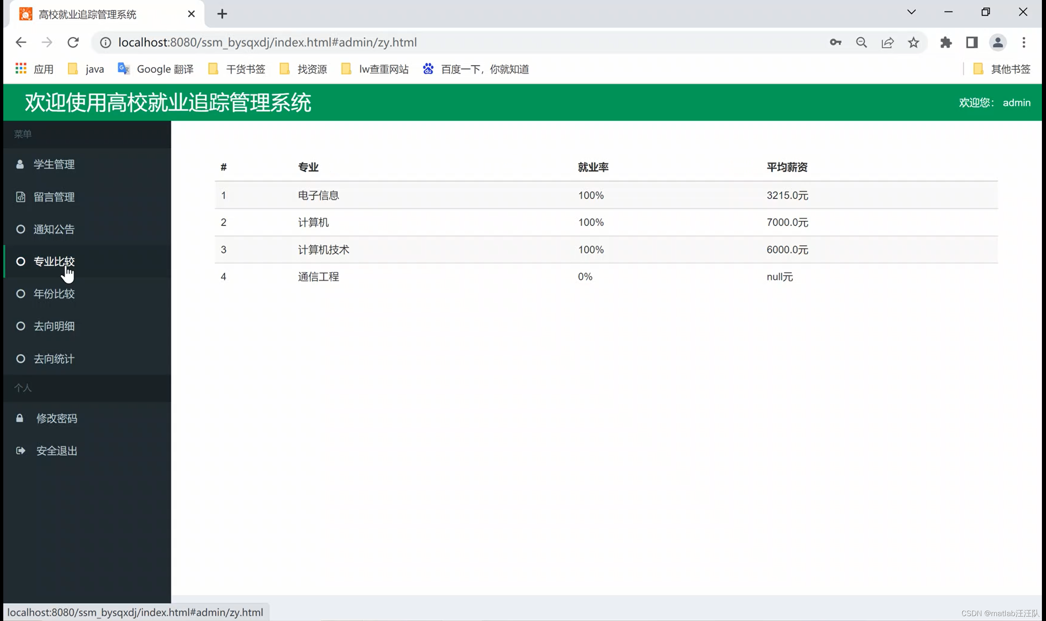
Task: Open the Chrome three-dot menu
Action: 1024,42
